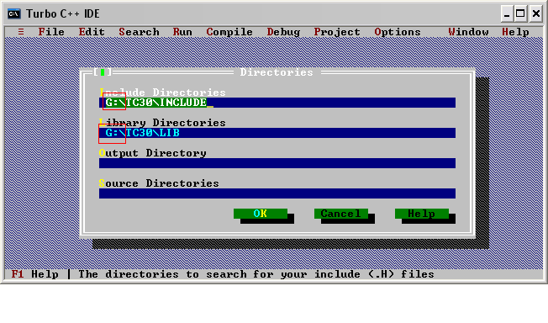Screen dimensions: 548x323
Task: Click the 'Library Directories' label
Action: click(x=162, y=123)
